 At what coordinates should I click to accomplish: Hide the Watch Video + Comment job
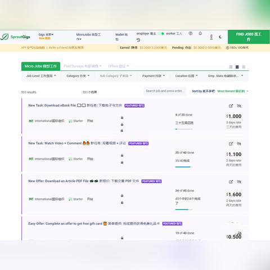(239, 144)
